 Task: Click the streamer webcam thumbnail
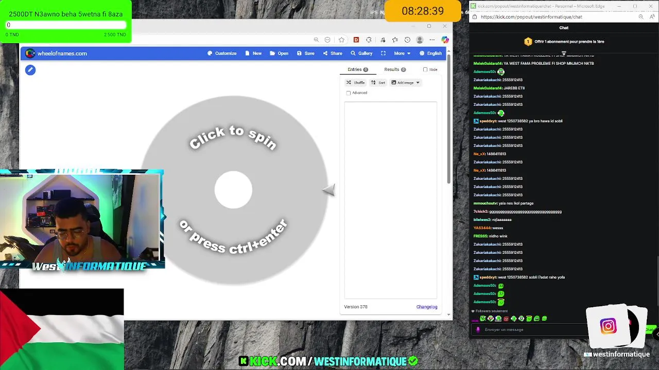coord(81,219)
